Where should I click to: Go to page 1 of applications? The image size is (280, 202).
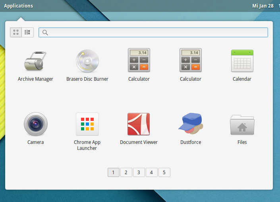[x=114, y=172]
